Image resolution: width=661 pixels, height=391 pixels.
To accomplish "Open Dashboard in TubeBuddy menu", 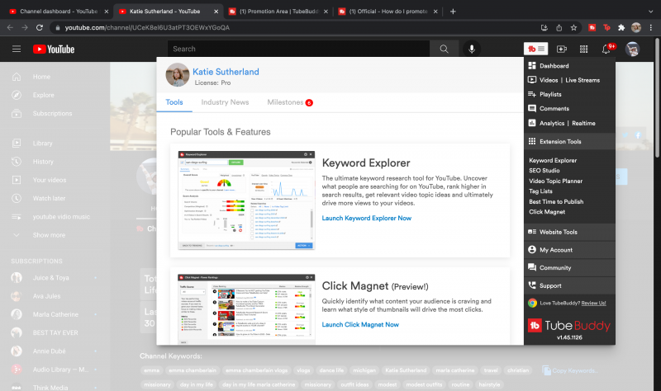I will click(x=554, y=66).
